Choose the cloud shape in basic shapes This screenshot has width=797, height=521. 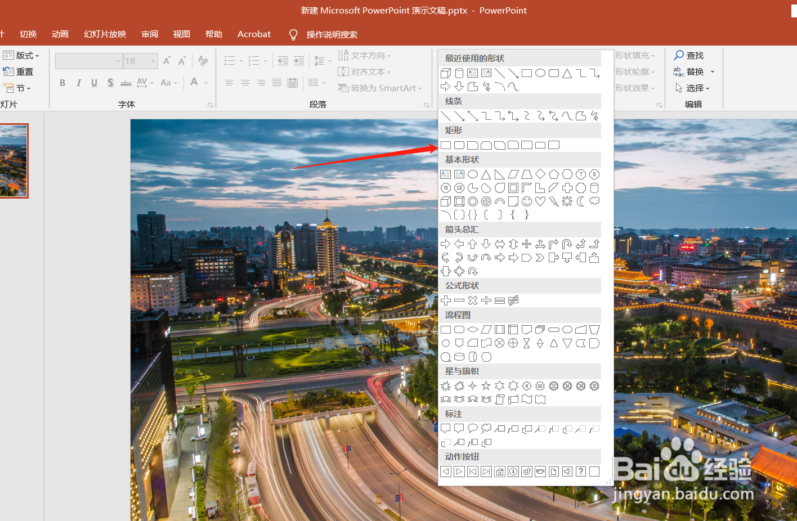point(594,201)
